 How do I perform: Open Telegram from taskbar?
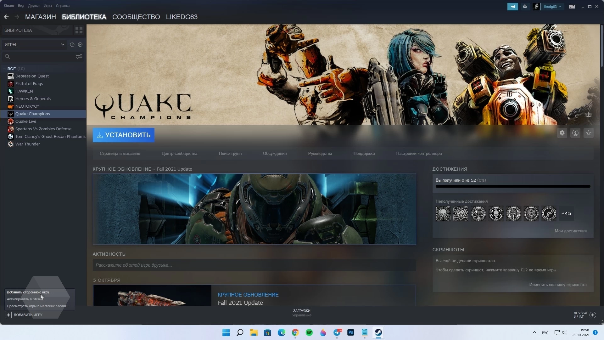337,332
